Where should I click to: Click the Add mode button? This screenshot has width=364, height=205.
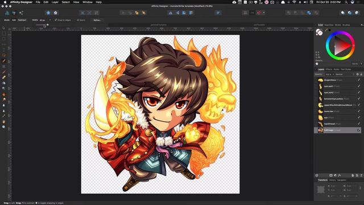click(14, 20)
